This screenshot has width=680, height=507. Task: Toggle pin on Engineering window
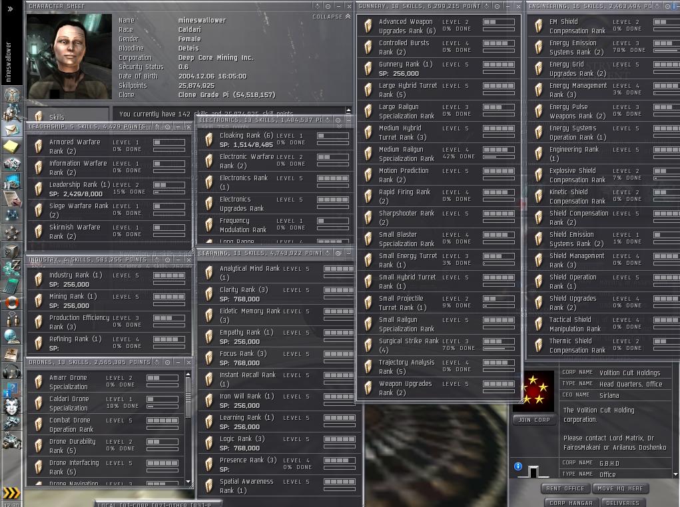pyautogui.click(x=657, y=6)
